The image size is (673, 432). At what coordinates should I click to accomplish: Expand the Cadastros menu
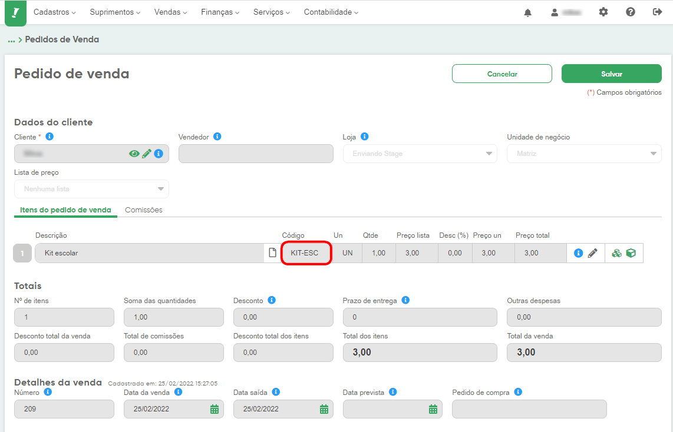[x=54, y=12]
